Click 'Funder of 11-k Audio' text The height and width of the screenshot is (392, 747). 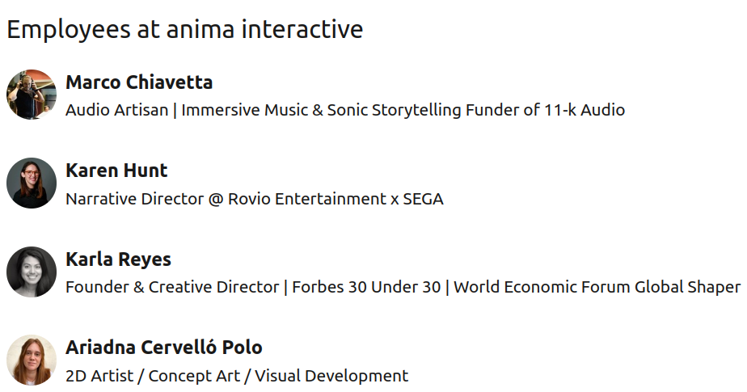click(545, 110)
